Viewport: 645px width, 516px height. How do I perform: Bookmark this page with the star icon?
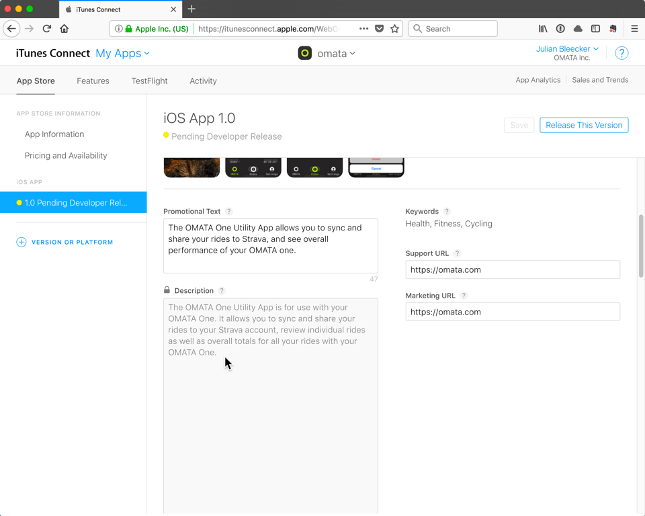click(394, 29)
